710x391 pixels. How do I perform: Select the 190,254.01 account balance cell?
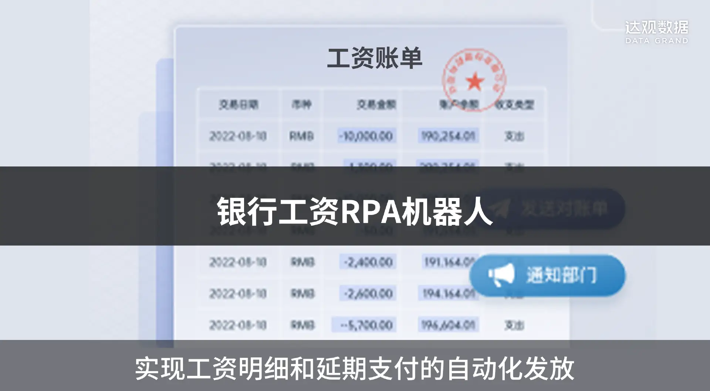point(448,136)
